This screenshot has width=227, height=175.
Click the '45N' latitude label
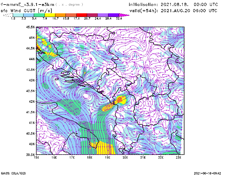32,38
